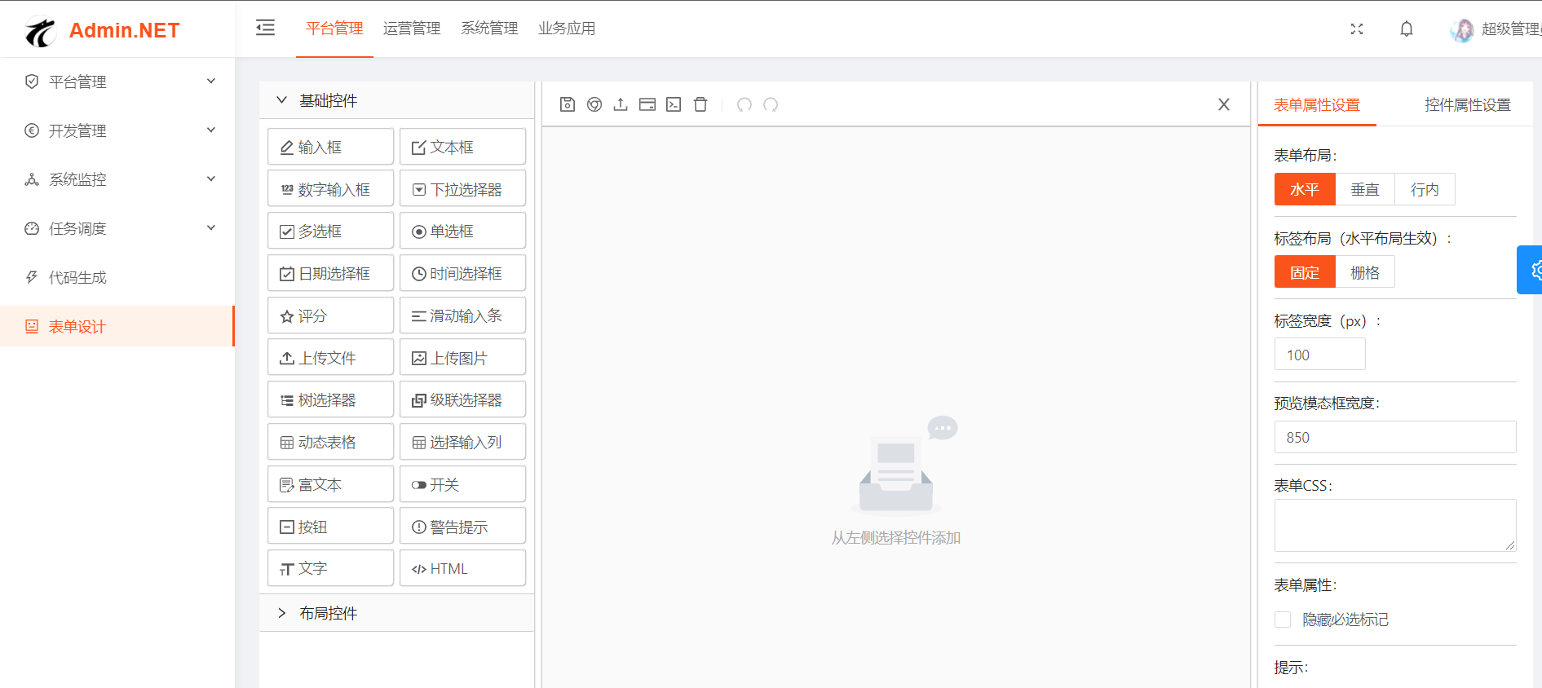Open 运营管理 top menu

pos(412,29)
